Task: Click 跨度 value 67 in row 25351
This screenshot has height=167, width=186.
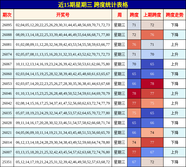Action: tap(134, 162)
